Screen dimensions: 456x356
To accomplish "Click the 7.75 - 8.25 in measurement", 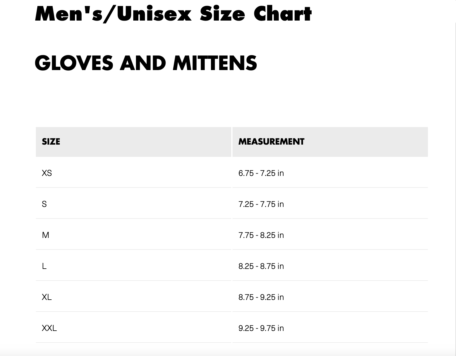I will [261, 235].
